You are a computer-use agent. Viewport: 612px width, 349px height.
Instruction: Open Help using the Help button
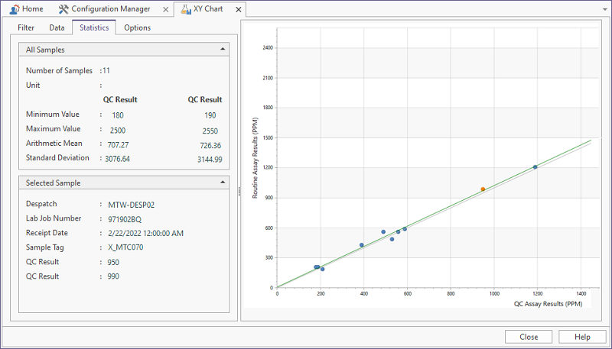pyautogui.click(x=582, y=337)
